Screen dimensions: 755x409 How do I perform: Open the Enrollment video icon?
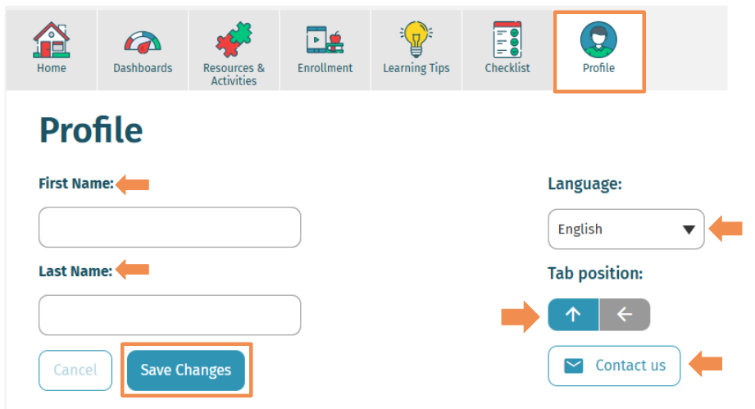[325, 40]
